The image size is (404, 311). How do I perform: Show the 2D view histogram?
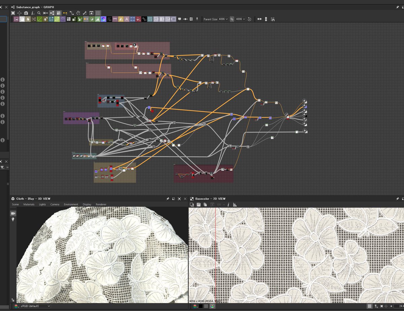point(235,205)
